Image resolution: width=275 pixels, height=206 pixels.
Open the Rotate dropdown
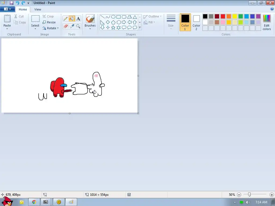pyautogui.click(x=50, y=28)
